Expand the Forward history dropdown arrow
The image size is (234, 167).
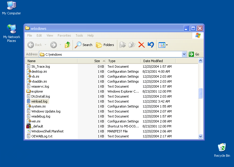60,45
